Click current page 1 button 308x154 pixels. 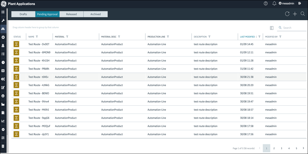click(x=267, y=148)
